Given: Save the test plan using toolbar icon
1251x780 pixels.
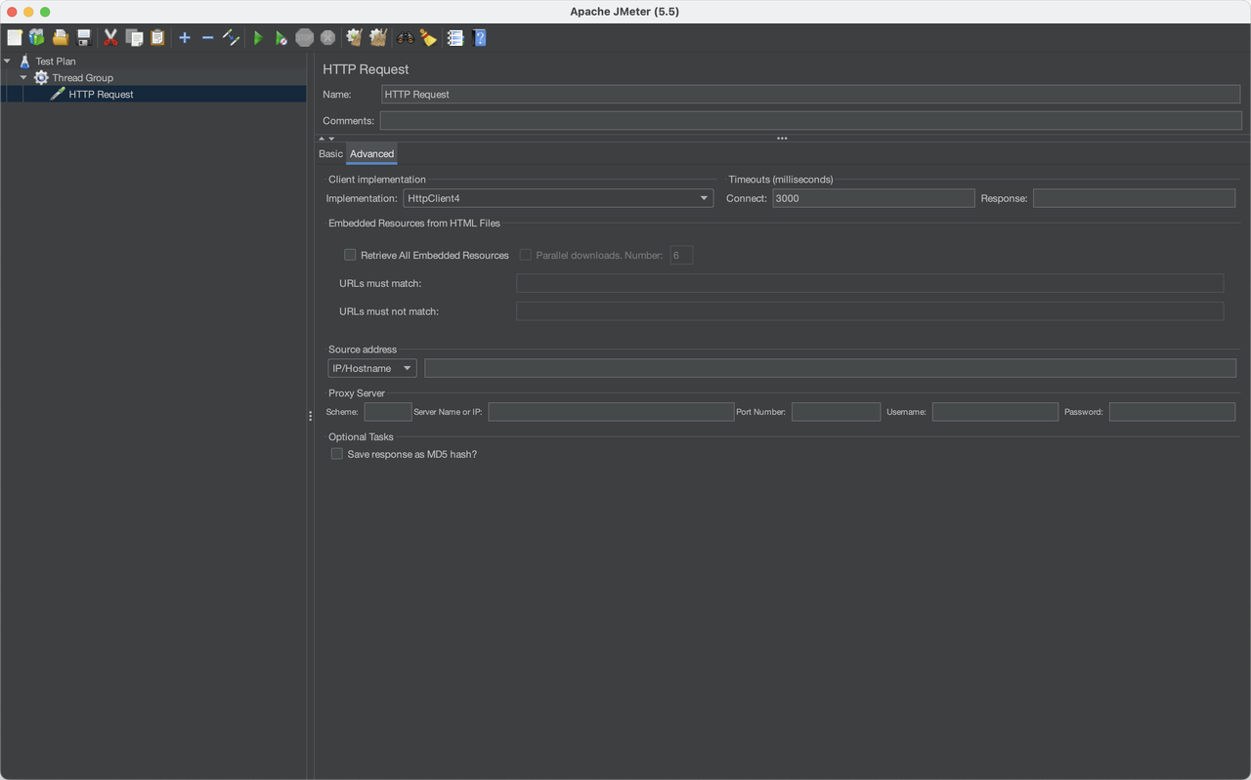Looking at the screenshot, I should [x=83, y=37].
